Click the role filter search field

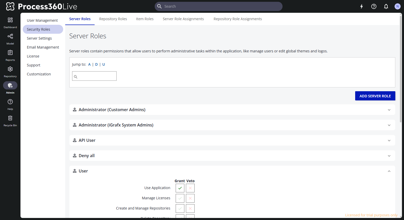pyautogui.click(x=94, y=76)
